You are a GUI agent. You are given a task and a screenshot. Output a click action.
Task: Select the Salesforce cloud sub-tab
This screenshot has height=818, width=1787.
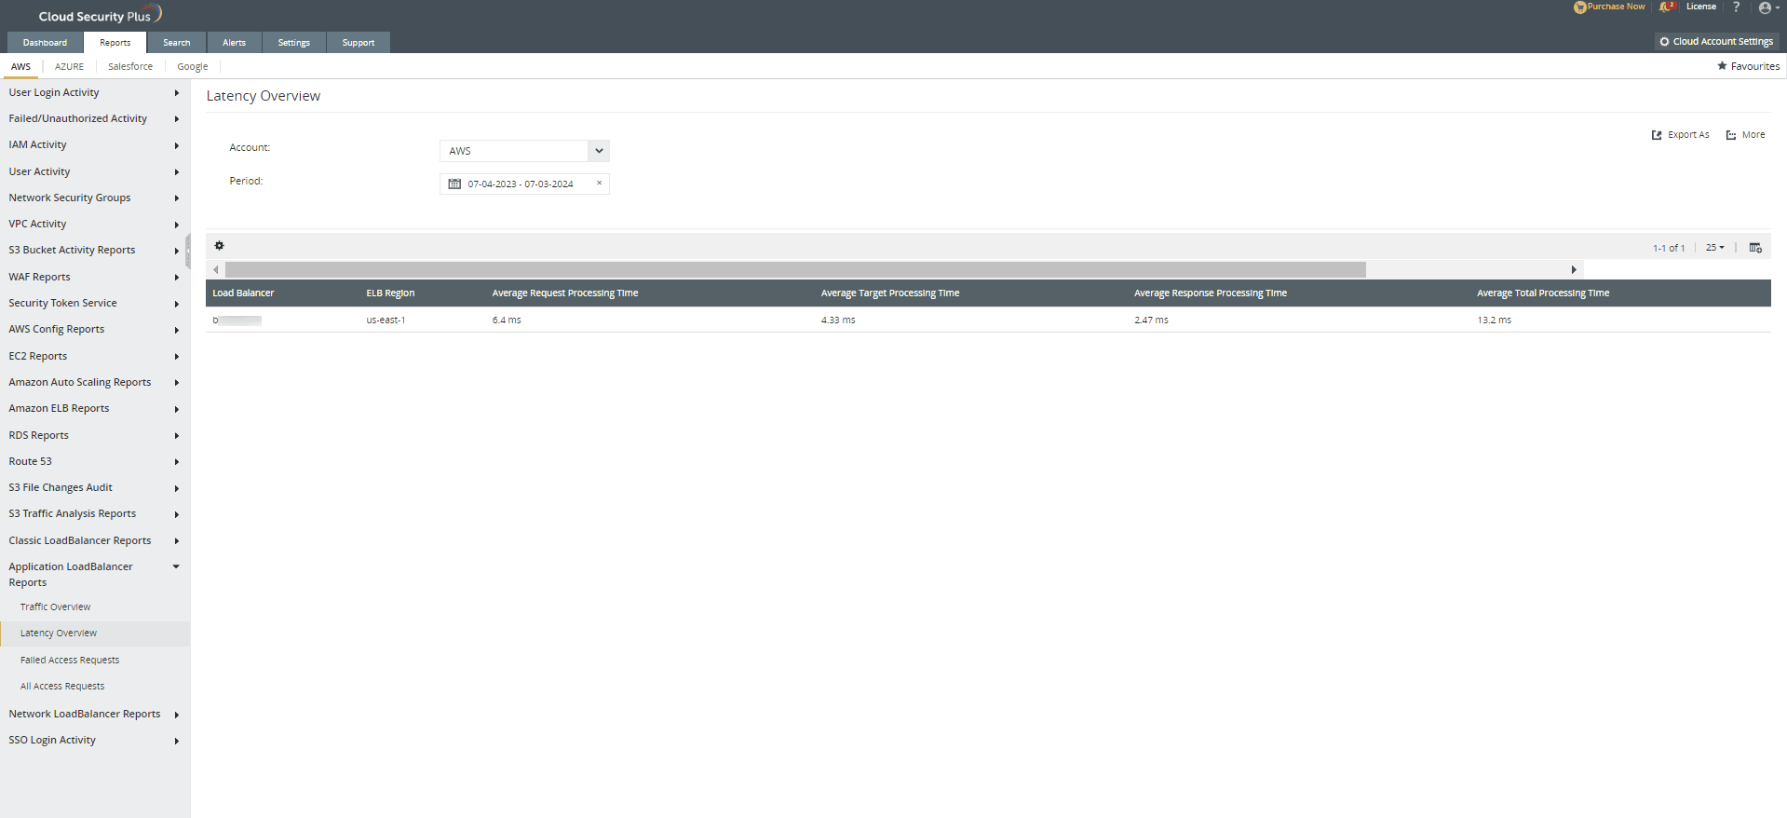click(x=130, y=67)
